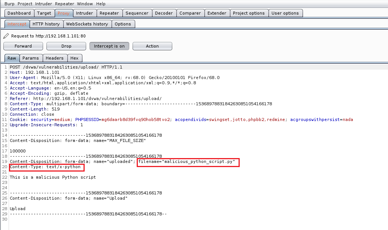Image resolution: width=388 pixels, height=230 pixels.
Task: Click the Content-Type: text/x-python line
Action: [45, 167]
